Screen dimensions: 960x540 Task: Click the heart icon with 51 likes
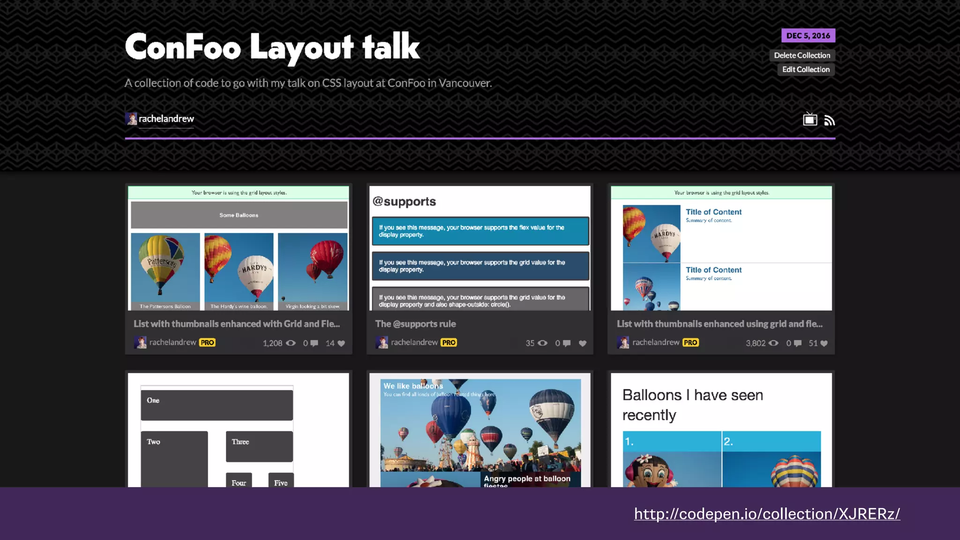[824, 343]
